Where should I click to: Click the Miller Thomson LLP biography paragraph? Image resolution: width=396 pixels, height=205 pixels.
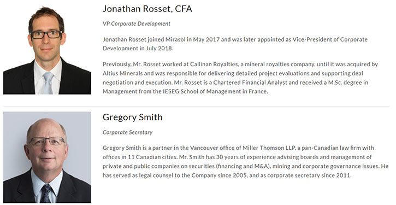[245, 161]
